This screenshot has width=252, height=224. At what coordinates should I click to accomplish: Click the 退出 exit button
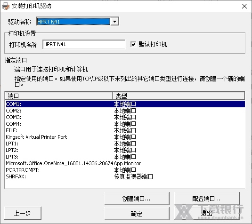(x=207, y=214)
